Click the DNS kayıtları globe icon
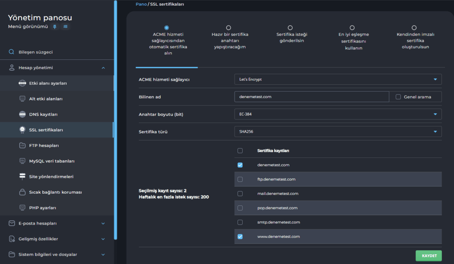Viewport: 454px width, 264px height. tap(22, 115)
